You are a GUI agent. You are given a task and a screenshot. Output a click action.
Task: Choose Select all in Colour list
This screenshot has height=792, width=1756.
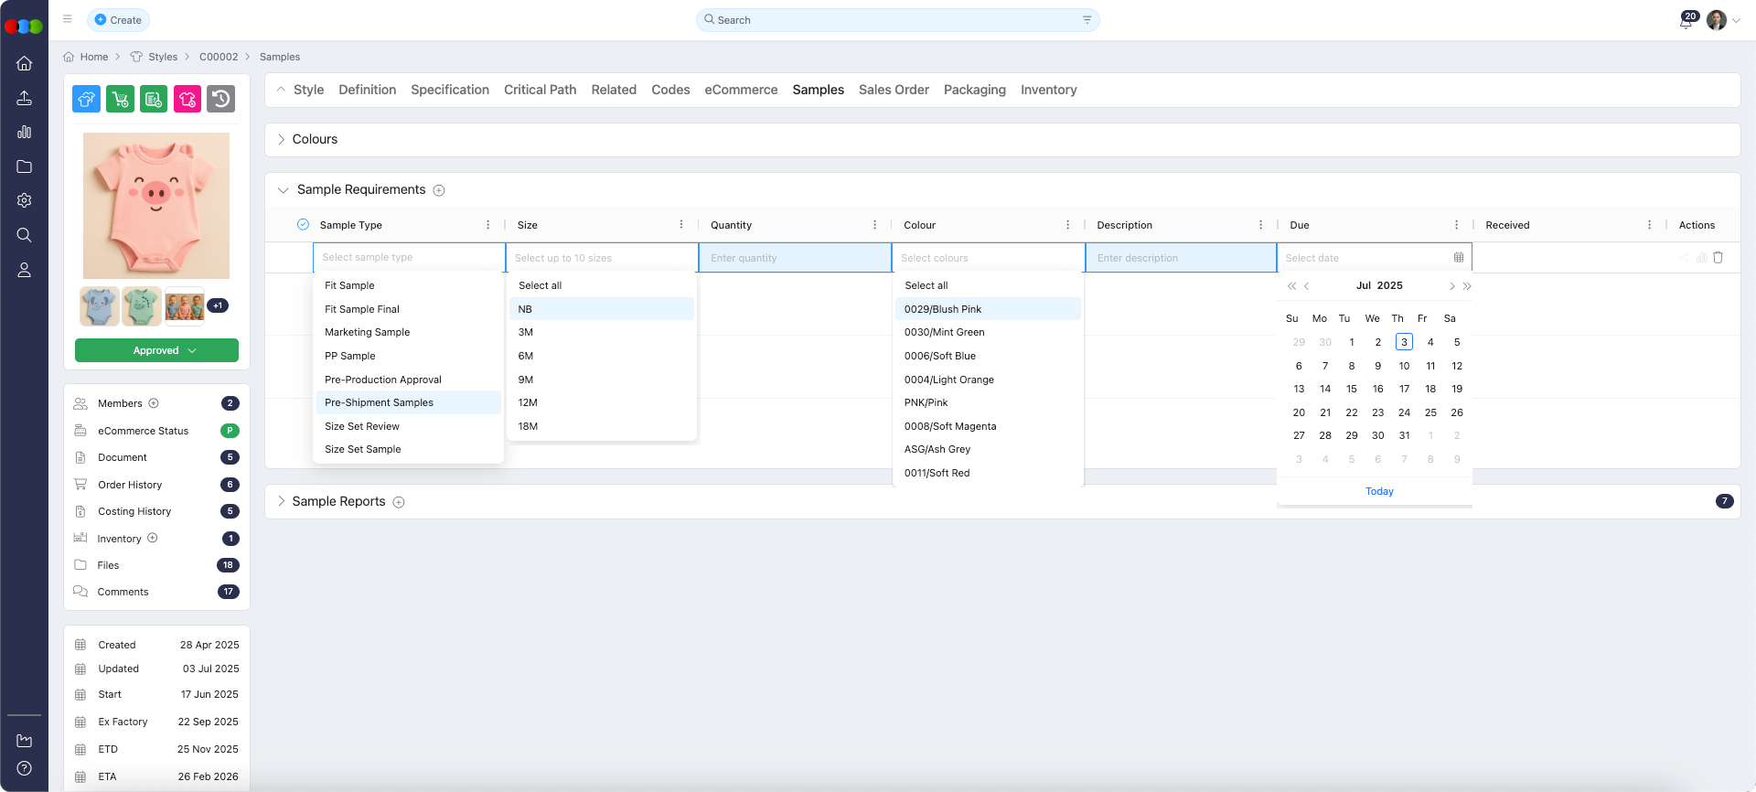point(926,285)
